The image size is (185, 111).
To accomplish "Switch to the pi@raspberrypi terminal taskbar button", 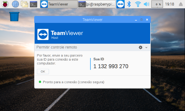I will 97,4.
